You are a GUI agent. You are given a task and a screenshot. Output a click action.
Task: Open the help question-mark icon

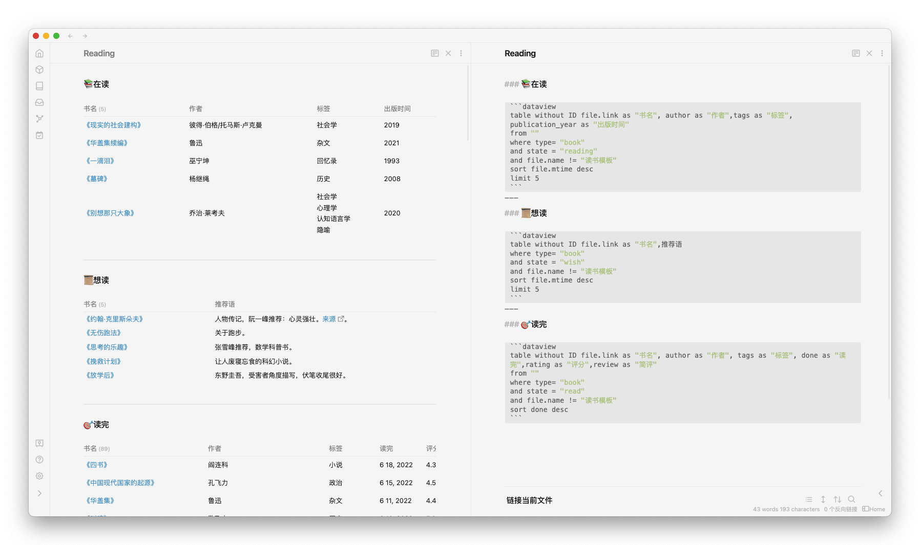[39, 460]
